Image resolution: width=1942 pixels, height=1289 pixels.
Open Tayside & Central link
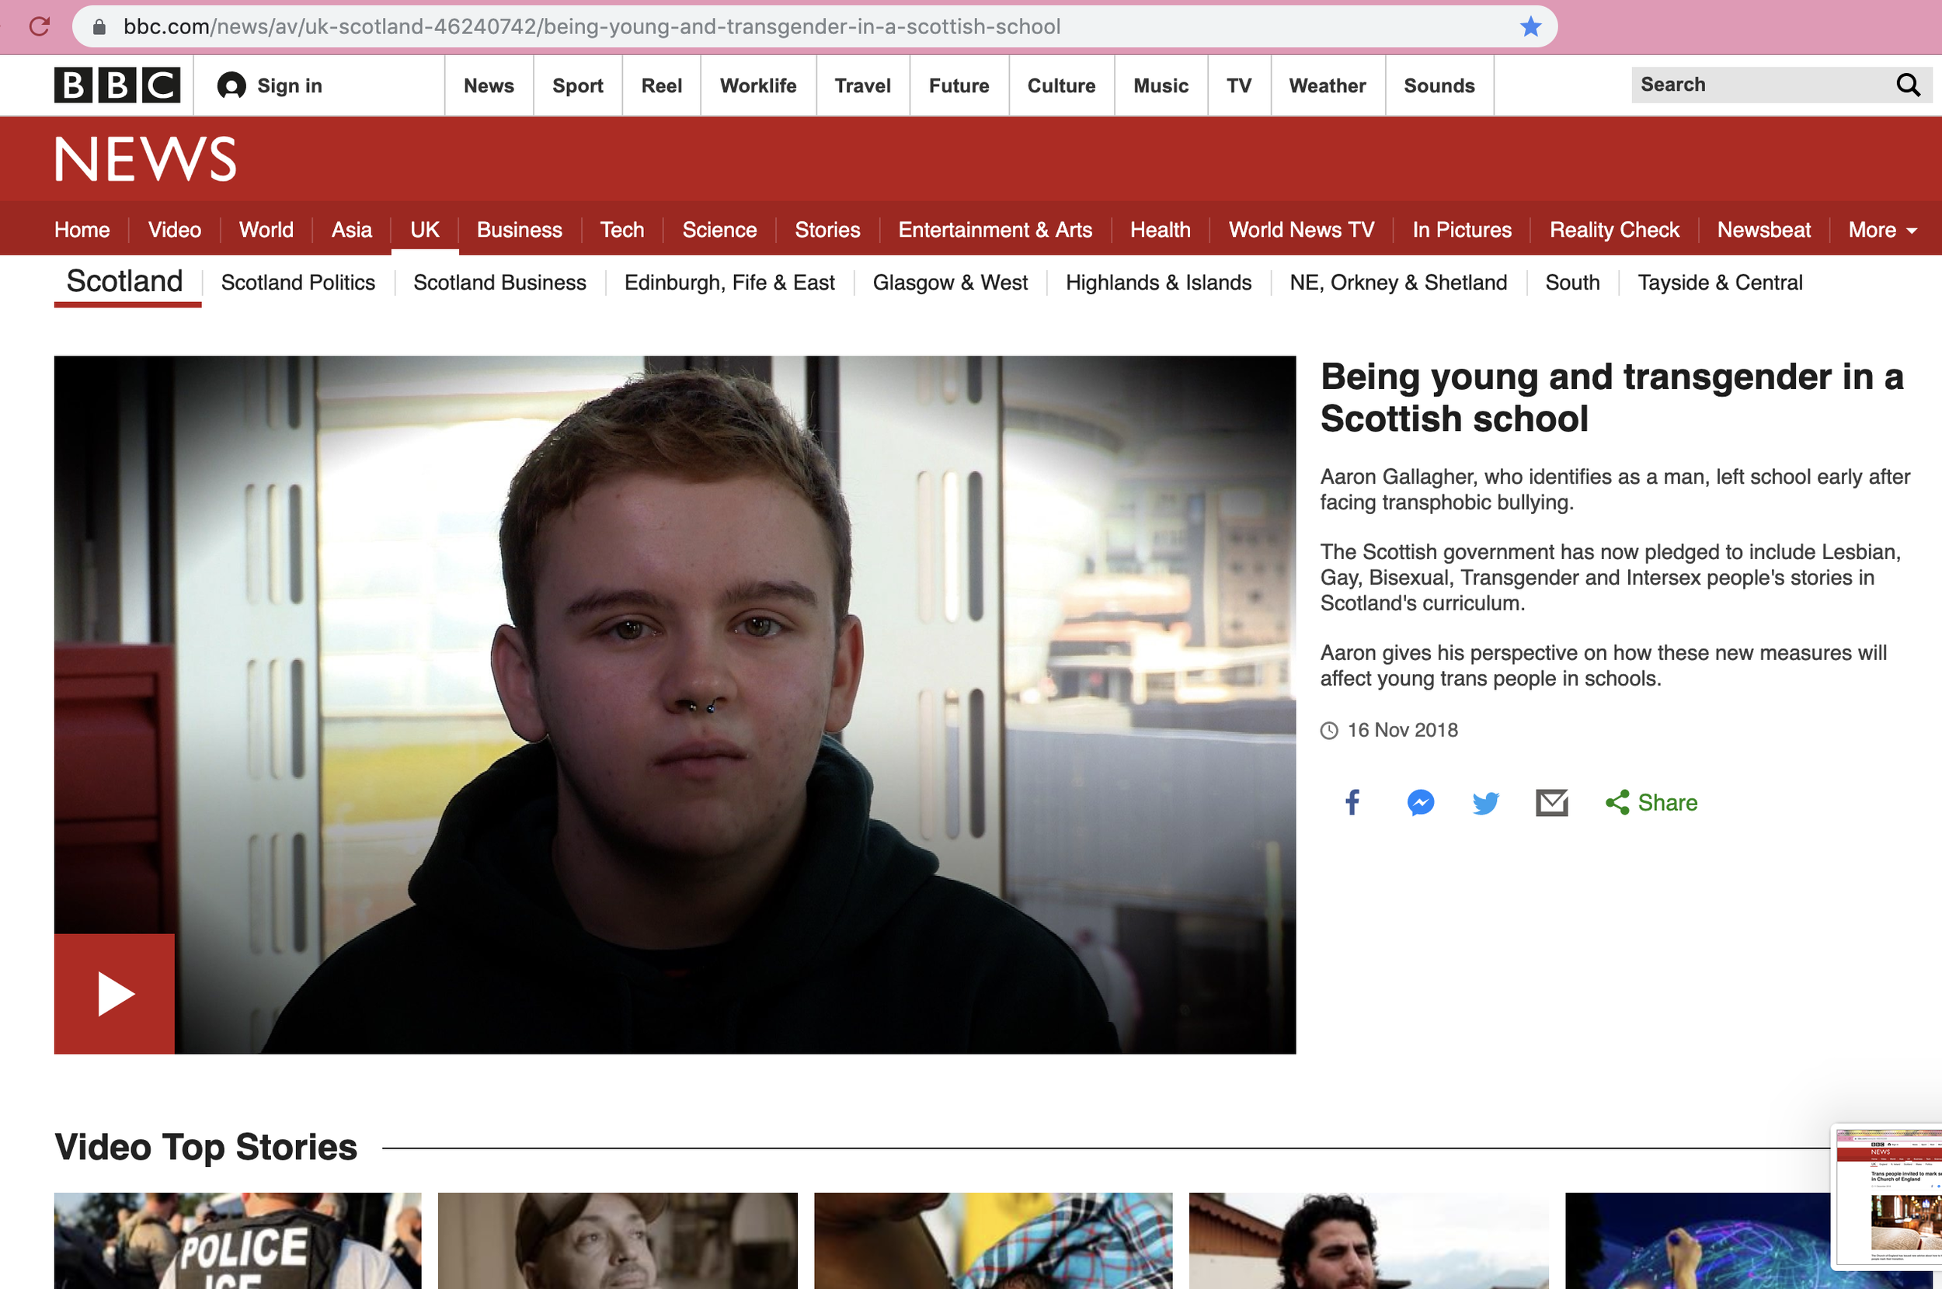1720,283
